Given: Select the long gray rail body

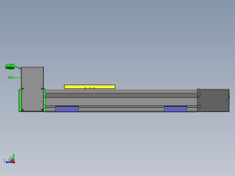Looking at the screenshot, I should (121, 101).
